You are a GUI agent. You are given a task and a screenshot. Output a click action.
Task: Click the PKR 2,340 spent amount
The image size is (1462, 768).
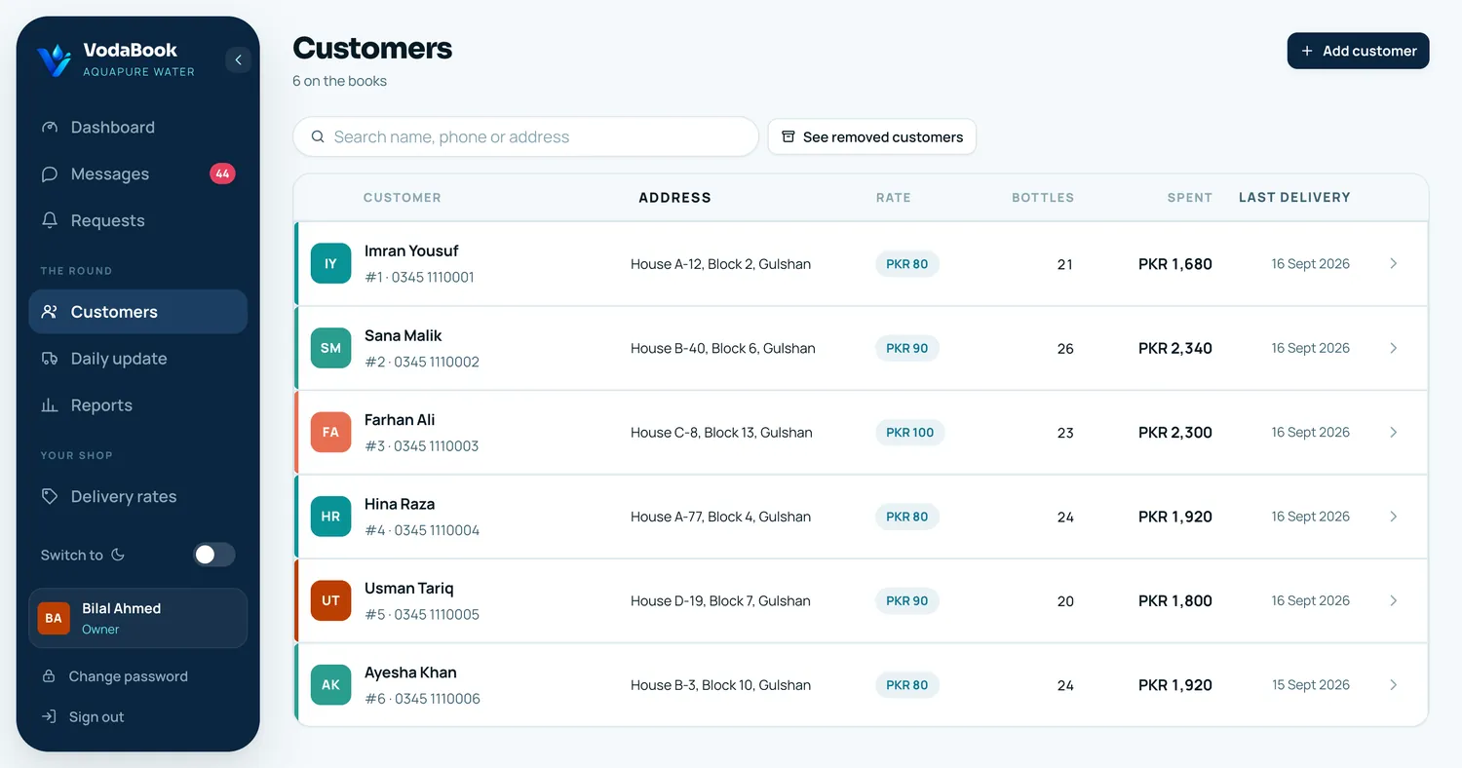[x=1175, y=348]
